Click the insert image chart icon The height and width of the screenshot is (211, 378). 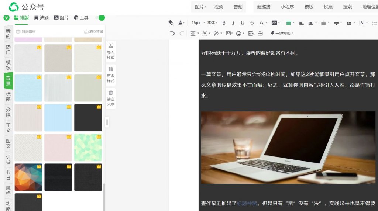point(228,33)
